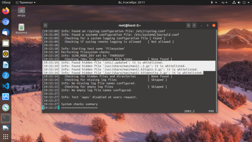
Task: Open LibreOffice Writer from the dock
Action: tap(6, 65)
